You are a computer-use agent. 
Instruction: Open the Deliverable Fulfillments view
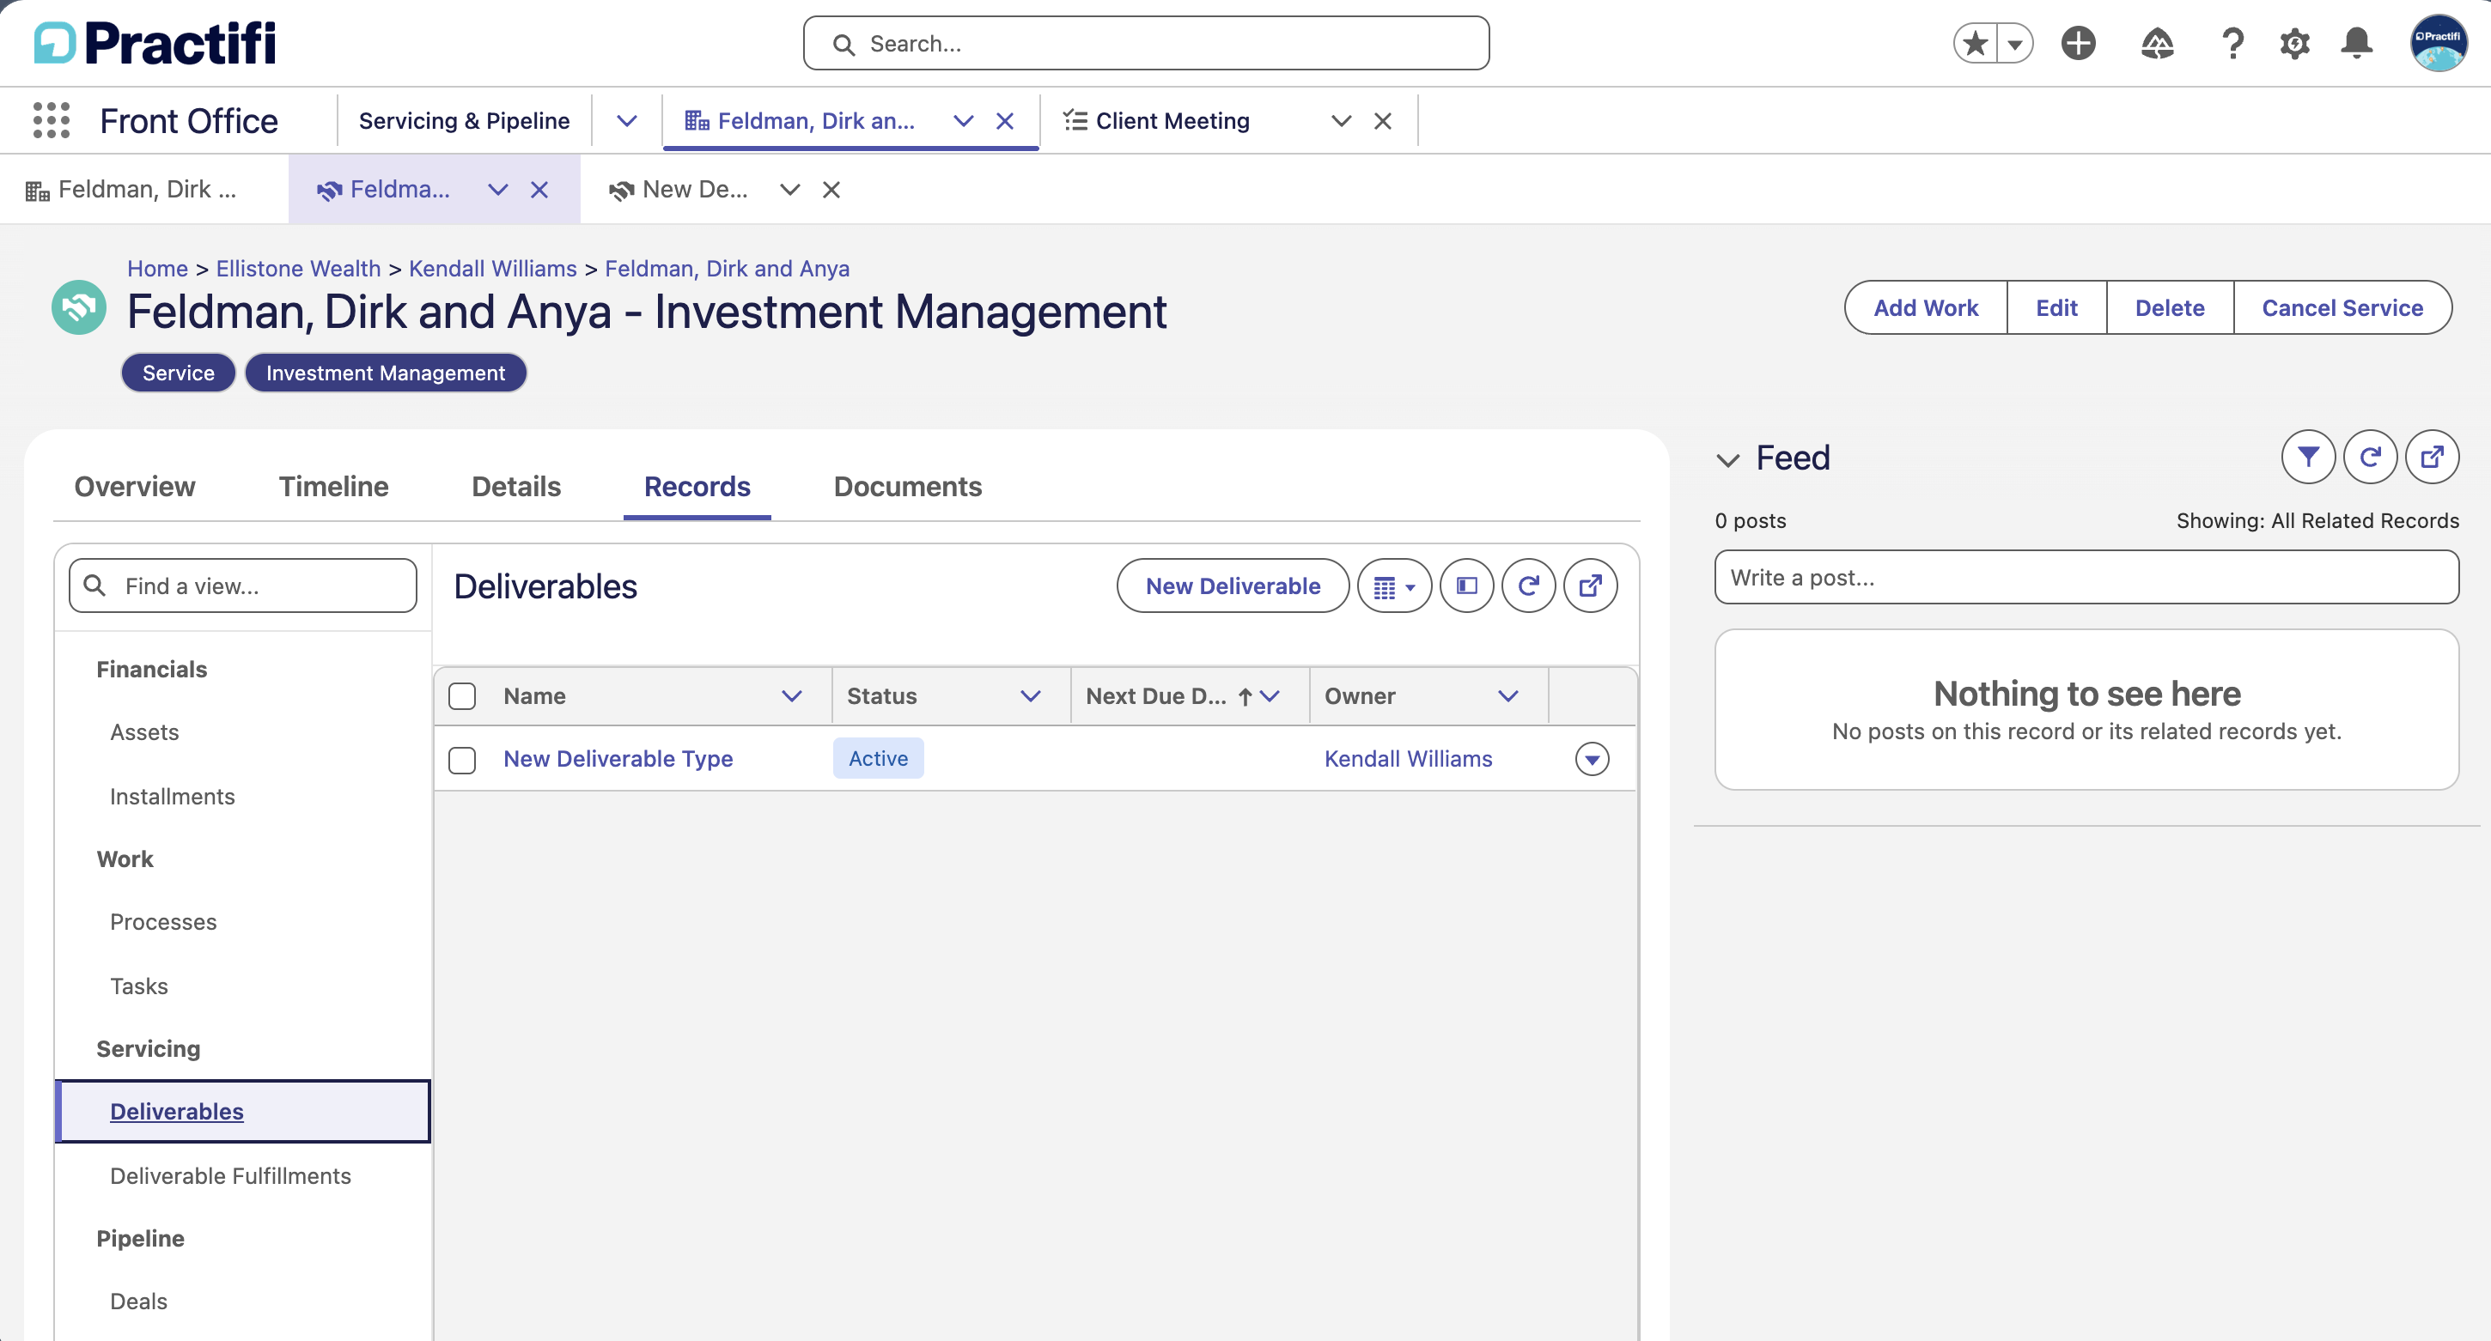[230, 1175]
